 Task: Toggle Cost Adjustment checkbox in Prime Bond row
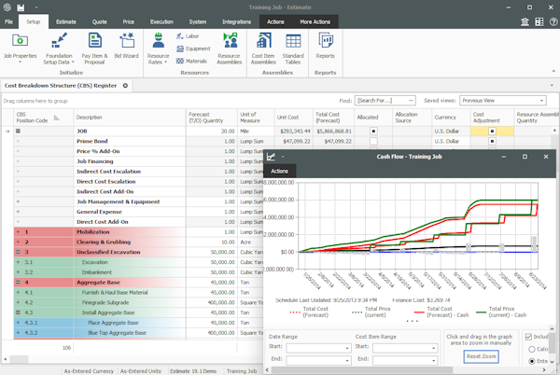pyautogui.click(x=492, y=141)
